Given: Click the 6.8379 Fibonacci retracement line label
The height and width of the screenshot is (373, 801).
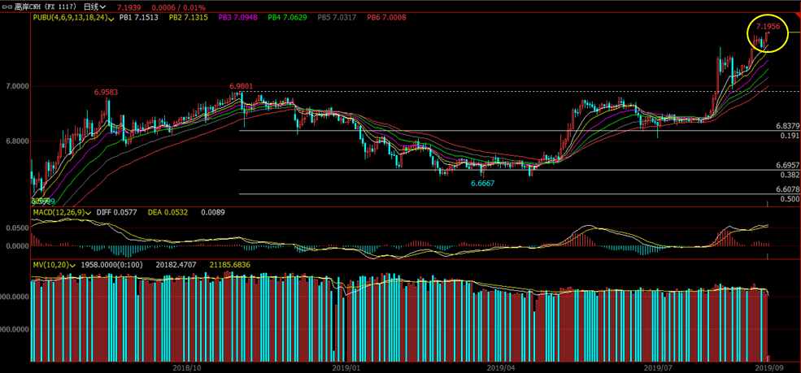Looking at the screenshot, I should point(786,127).
